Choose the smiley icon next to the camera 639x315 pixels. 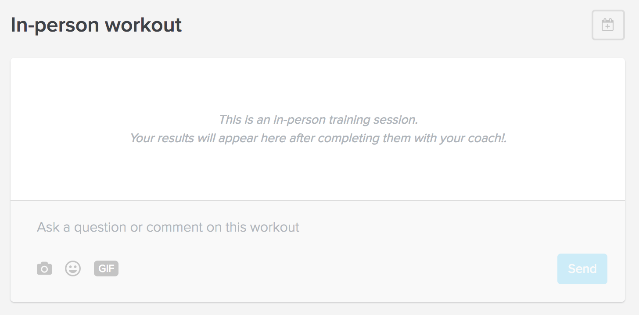coord(73,268)
